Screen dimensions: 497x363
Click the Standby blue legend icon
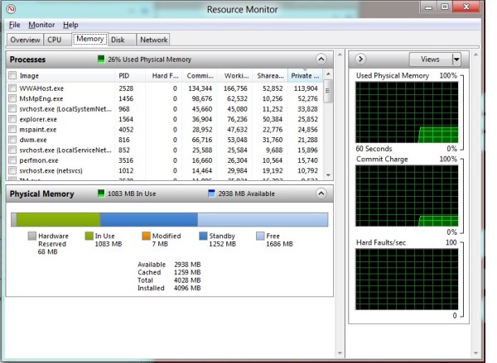[203, 236]
